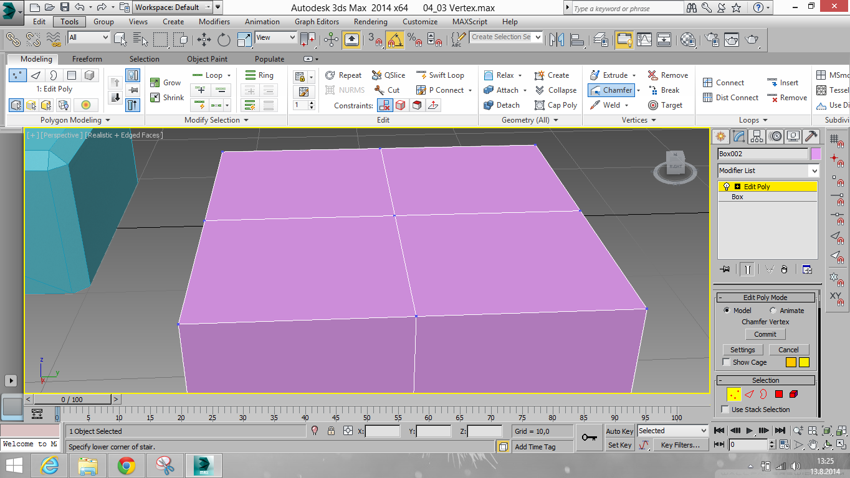
Task: Switch to the Freeform ribbon tab
Action: (x=87, y=59)
